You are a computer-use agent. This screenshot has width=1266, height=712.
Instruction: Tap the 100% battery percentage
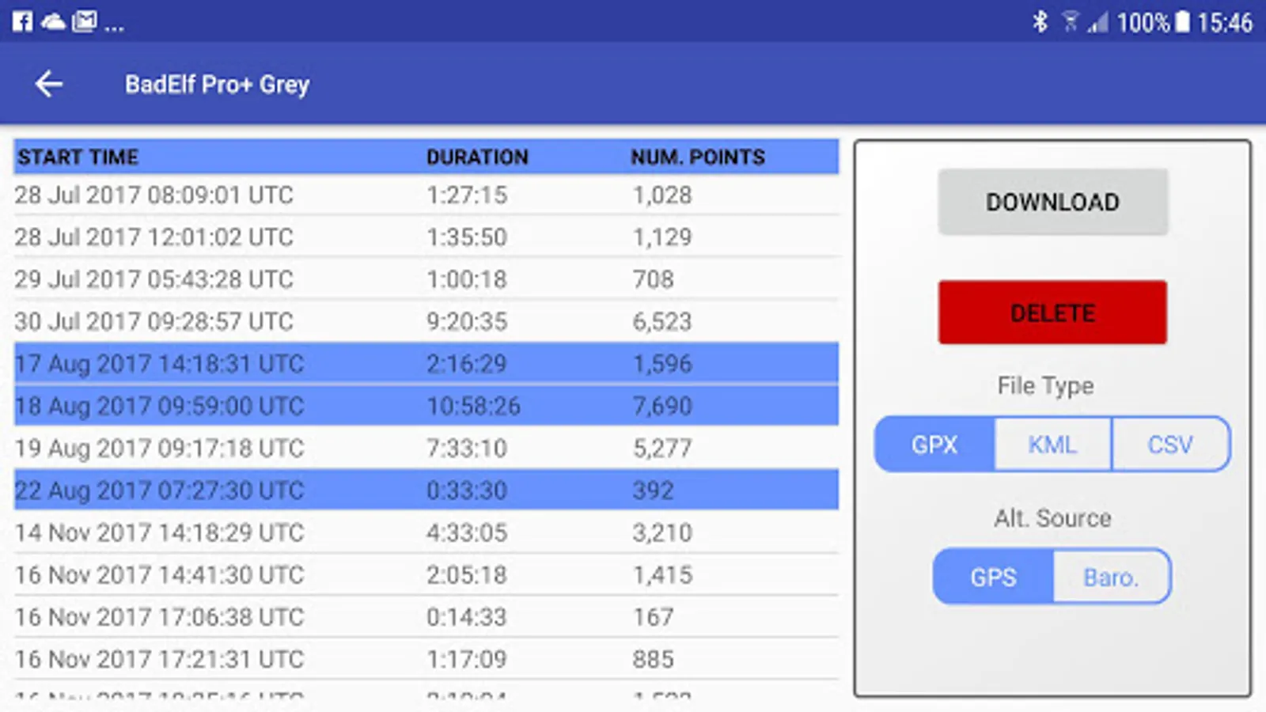coord(1143,22)
